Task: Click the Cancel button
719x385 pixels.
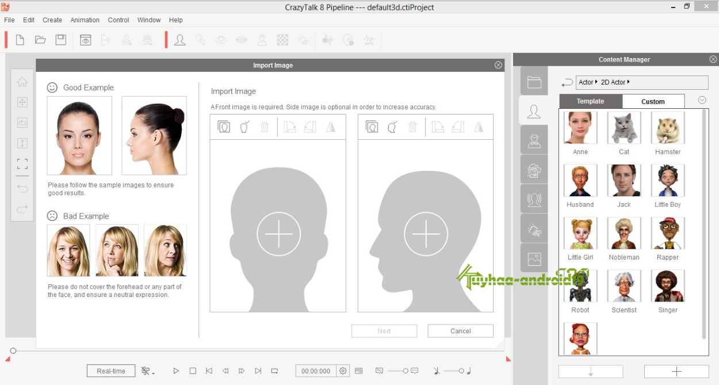Action: [461, 331]
